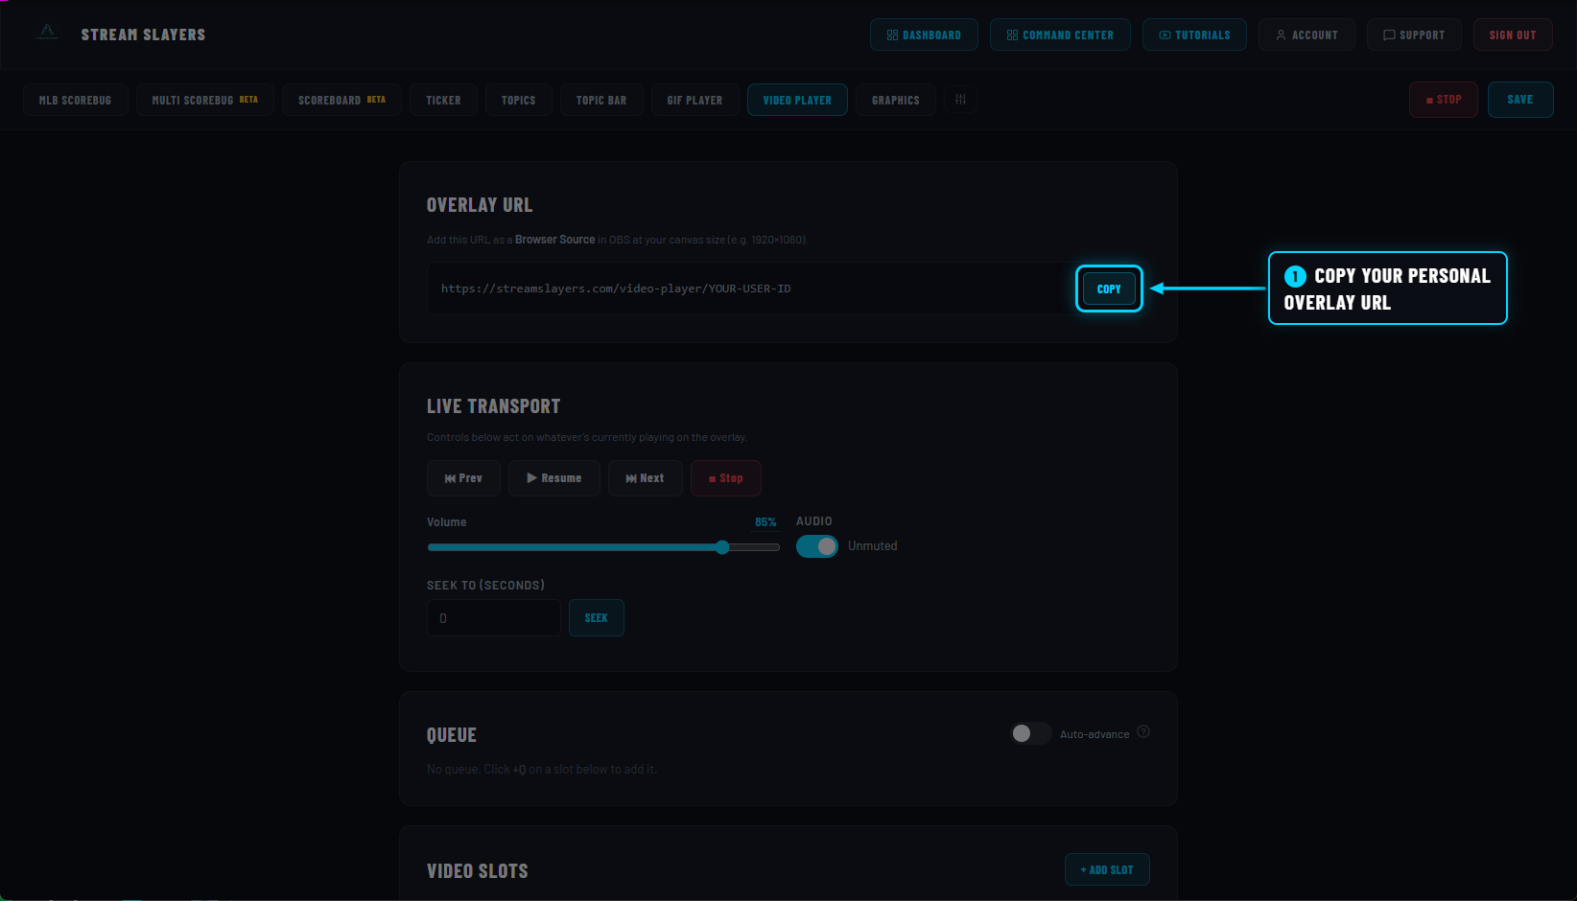Go to Tutorials
The width and height of the screenshot is (1577, 901).
(x=1194, y=35)
